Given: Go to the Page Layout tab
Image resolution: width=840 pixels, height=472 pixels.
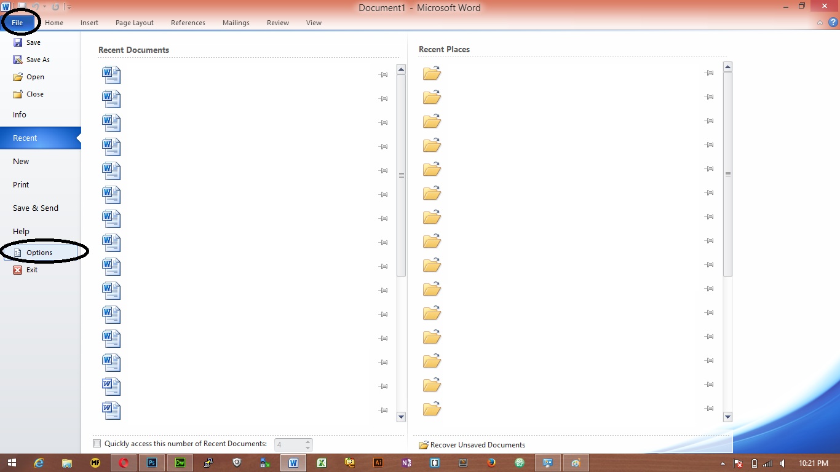Looking at the screenshot, I should pos(135,23).
